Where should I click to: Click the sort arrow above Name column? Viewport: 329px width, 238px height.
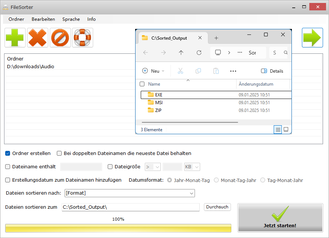188,80
